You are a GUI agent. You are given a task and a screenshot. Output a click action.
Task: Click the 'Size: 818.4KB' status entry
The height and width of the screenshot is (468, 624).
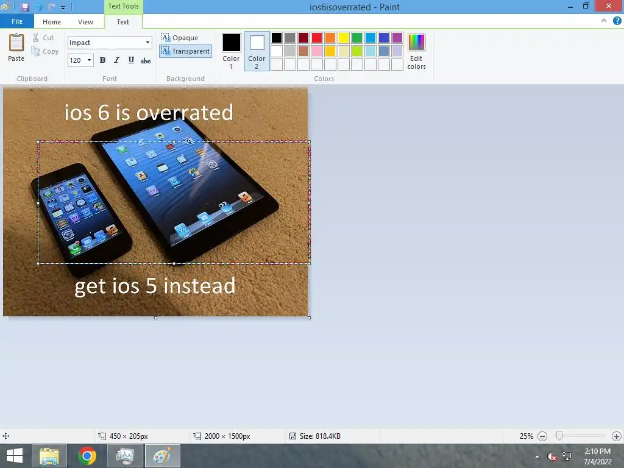(x=315, y=436)
